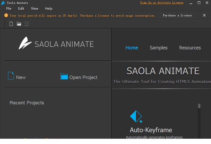Dismiss the trial notification bar

tap(204, 15)
